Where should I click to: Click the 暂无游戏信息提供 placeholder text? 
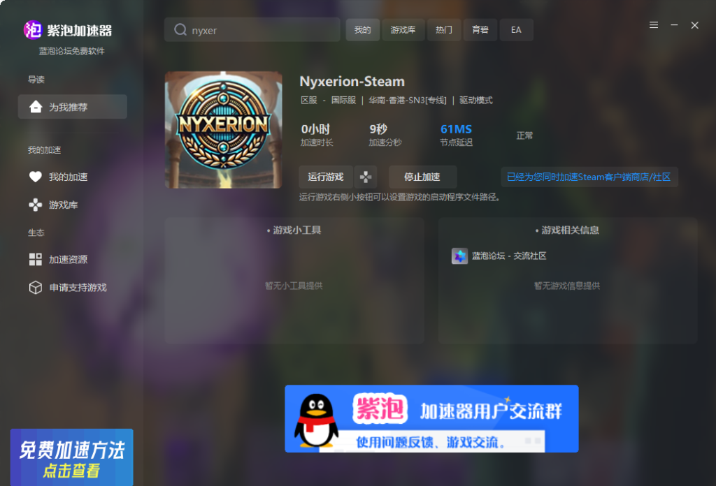pos(567,286)
